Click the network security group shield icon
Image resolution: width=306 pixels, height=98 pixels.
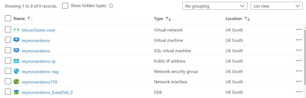coord(16,71)
